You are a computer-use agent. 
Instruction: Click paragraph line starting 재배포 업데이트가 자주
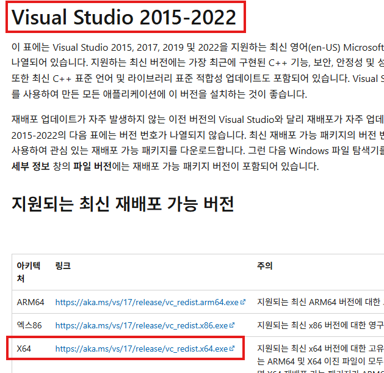[198, 119]
